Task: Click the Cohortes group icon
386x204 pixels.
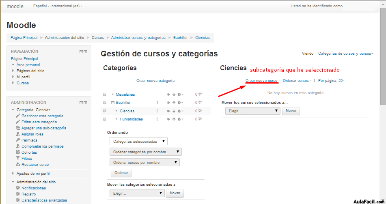Action: point(18,152)
